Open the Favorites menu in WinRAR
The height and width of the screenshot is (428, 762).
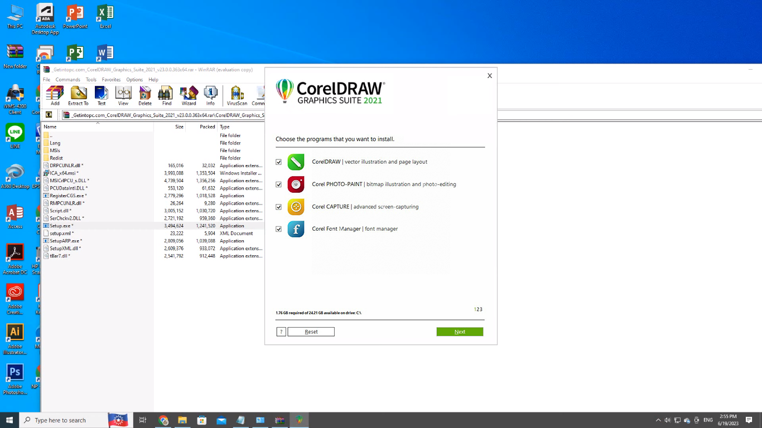(x=111, y=80)
